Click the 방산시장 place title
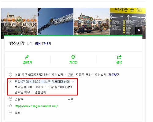Screen dimensions: 153x122 pyautogui.click(x=17, y=43)
